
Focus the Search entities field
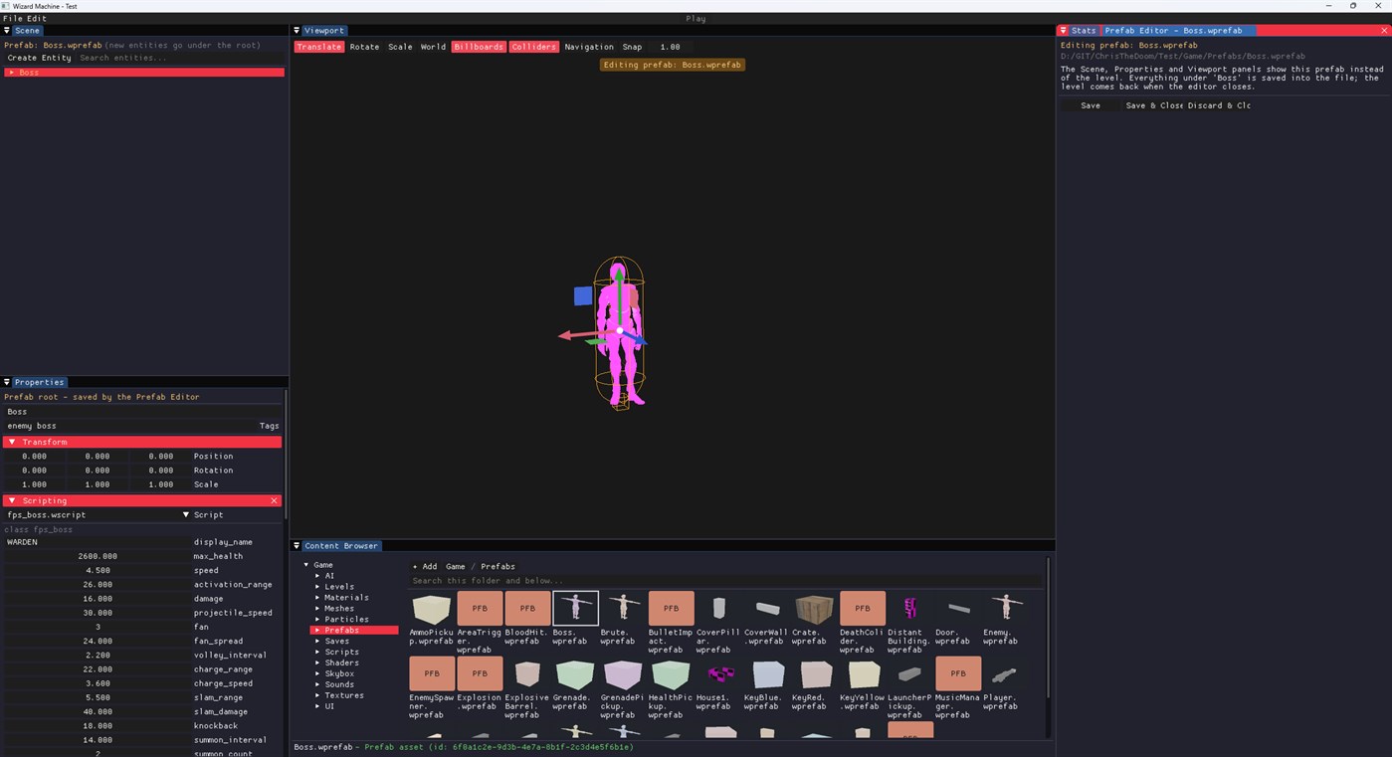tap(181, 58)
